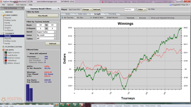Select Graph $ Won radio button
Viewport: 191px width, 107px height.
pos(91,18)
